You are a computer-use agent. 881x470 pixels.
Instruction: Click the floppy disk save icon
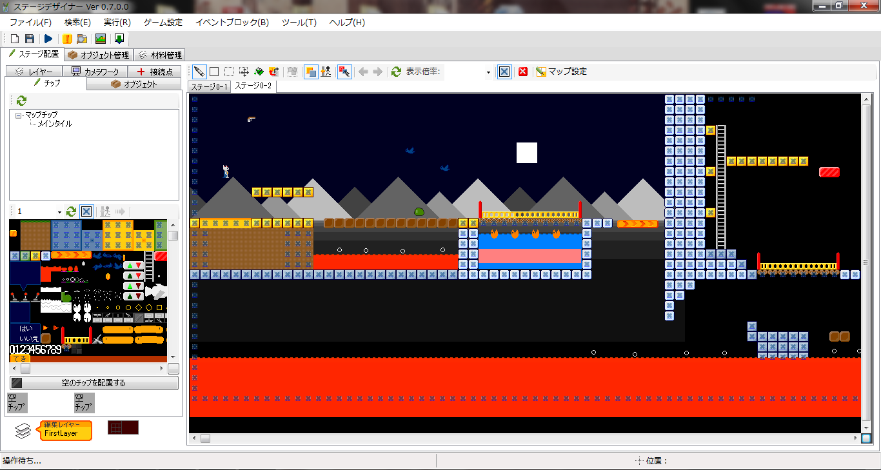coord(30,39)
